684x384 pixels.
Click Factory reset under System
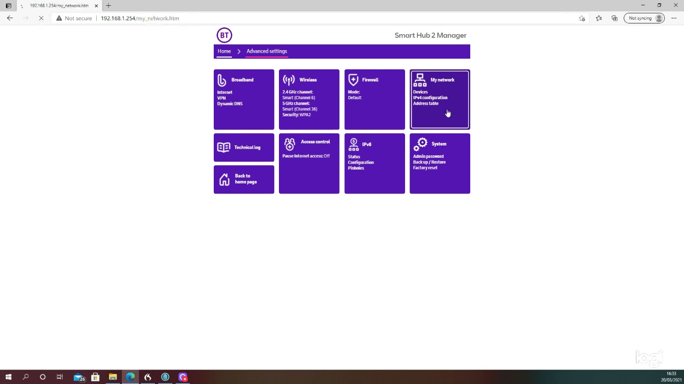point(425,168)
